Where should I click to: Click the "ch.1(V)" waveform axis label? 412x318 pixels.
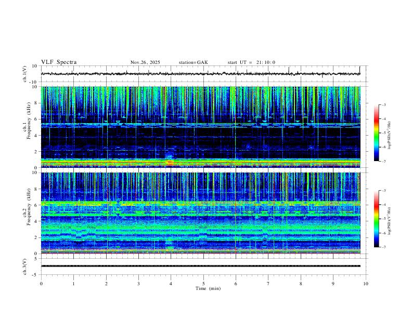point(25,74)
